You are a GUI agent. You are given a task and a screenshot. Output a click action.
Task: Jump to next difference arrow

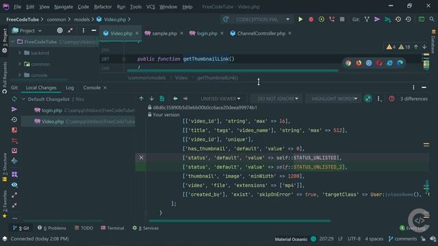(x=151, y=98)
